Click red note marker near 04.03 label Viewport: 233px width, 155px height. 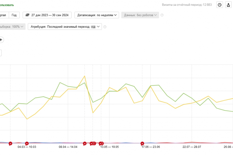[27, 143]
